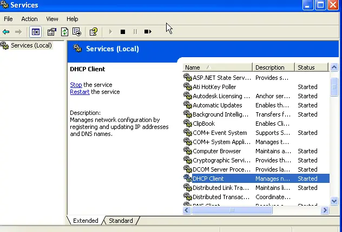Screen dimensions: 342x232
Task: Click the 'Coordinate...' description cell
Action: [273, 197]
